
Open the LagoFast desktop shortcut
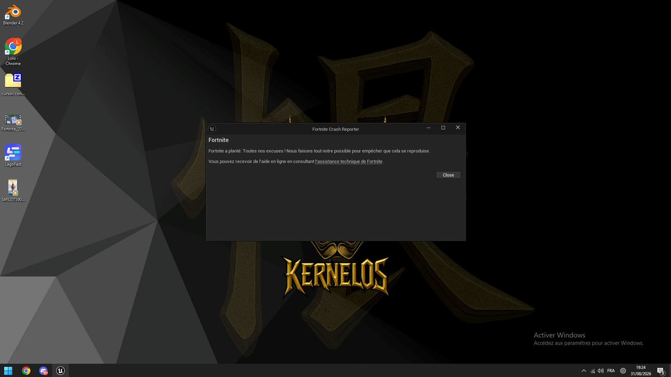13,155
